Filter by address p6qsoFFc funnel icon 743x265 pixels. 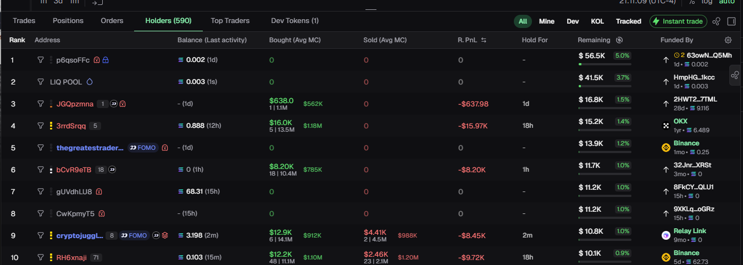click(x=40, y=60)
